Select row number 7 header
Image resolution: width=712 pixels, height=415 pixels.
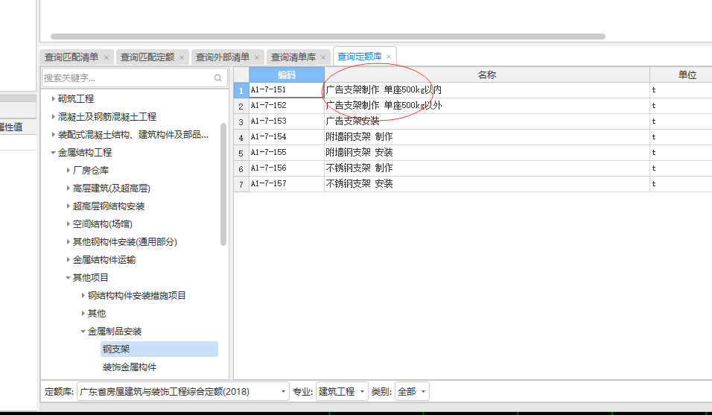click(x=241, y=184)
